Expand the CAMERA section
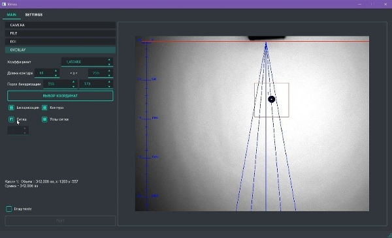Viewport: 392px width, 238px height. [60, 25]
